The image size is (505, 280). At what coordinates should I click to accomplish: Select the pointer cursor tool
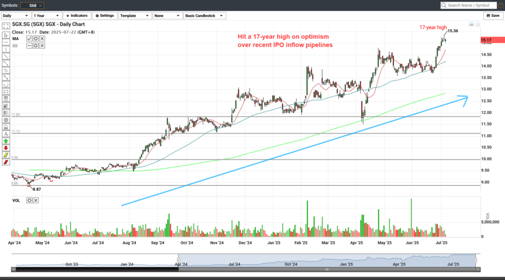pos(6,35)
